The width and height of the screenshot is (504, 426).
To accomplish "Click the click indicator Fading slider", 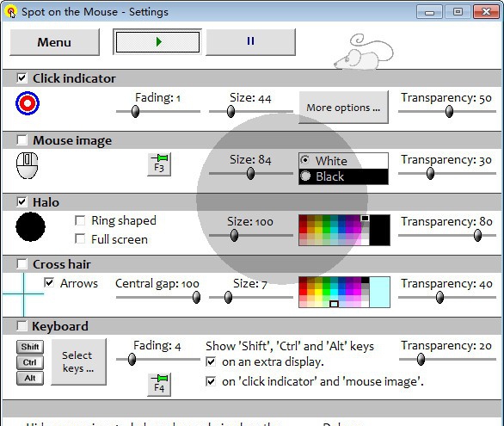I will 157,112.
